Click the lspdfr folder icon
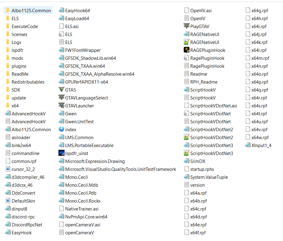Screen dimensions: 283x241 [x=8, y=50]
